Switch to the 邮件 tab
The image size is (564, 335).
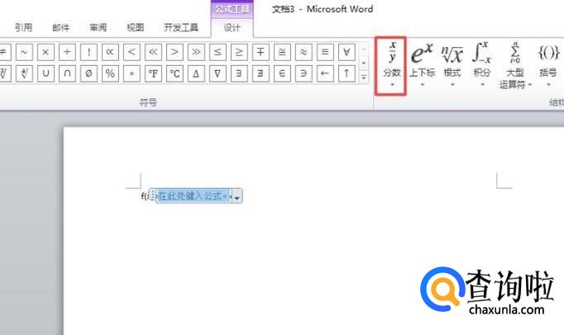(61, 27)
